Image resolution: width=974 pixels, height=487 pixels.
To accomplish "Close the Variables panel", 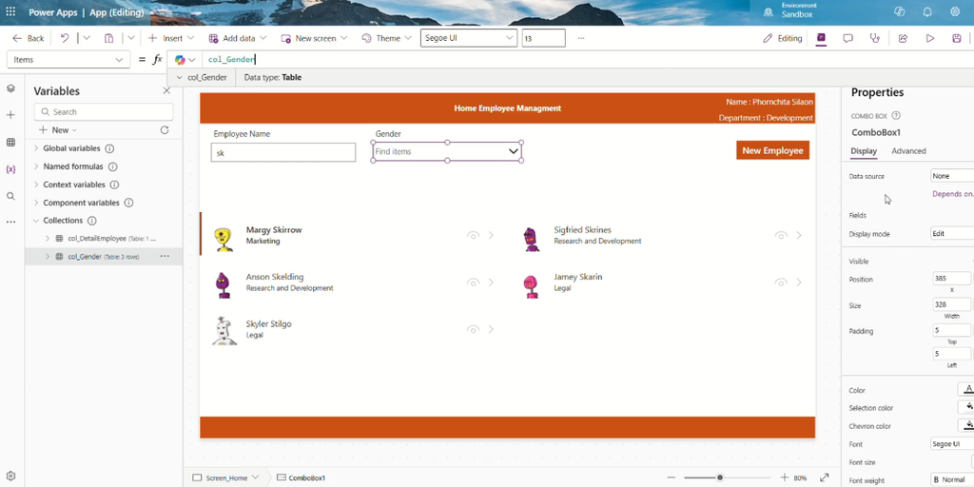I will click(166, 90).
